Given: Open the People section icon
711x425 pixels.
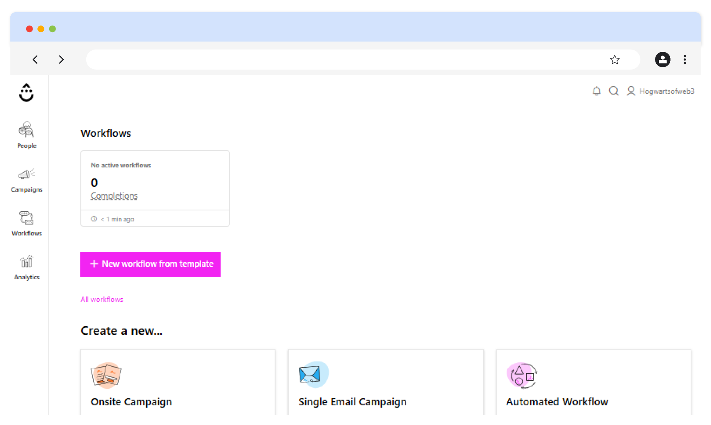Looking at the screenshot, I should point(26,130).
